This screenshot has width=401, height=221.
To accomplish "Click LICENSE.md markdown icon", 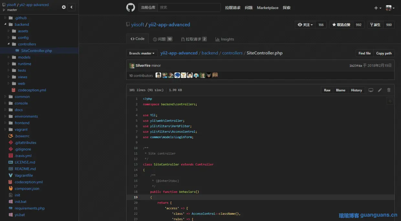I will [x=11, y=162].
